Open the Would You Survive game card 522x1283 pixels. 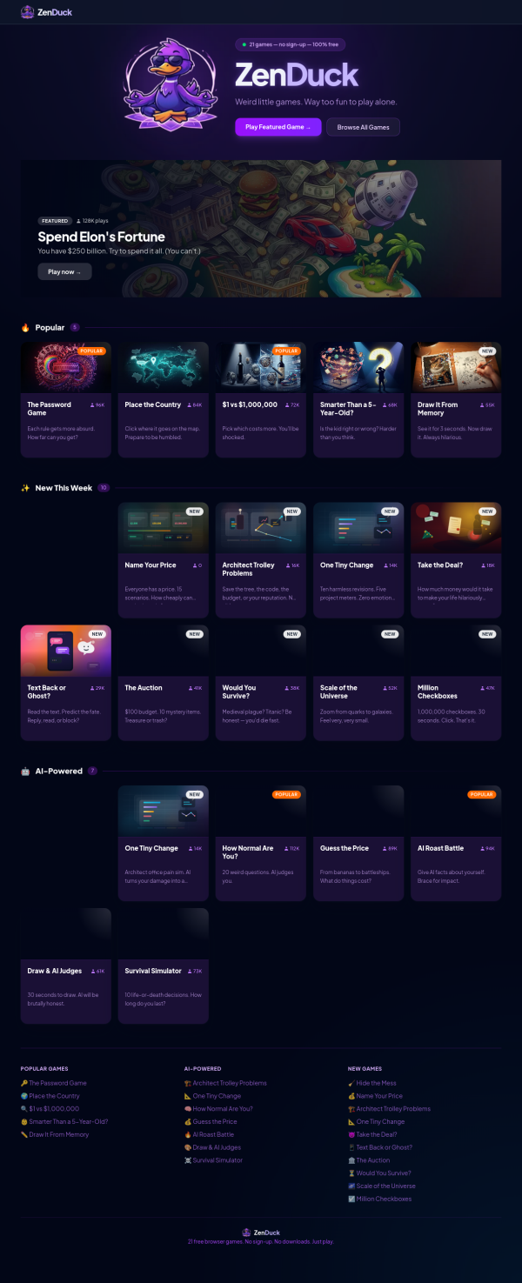click(261, 683)
